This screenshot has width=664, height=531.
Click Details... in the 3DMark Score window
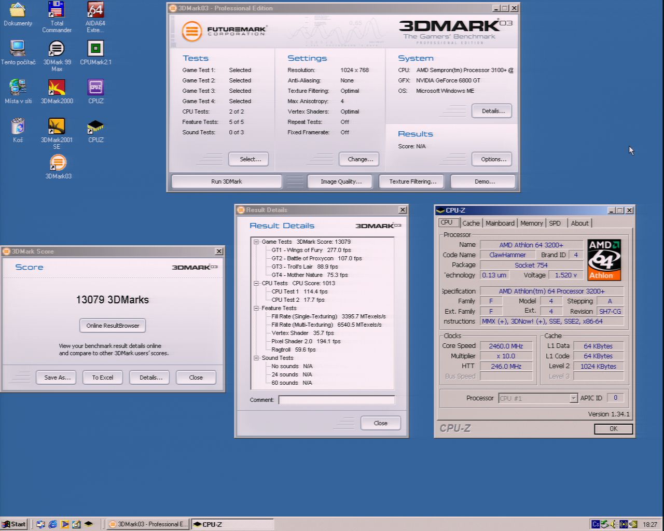point(150,378)
